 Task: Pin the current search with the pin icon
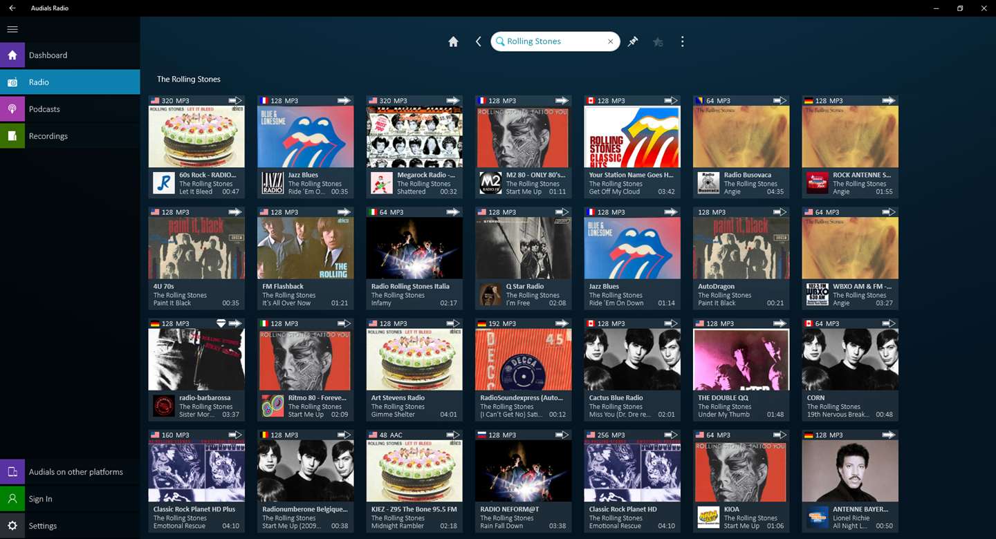[x=633, y=41]
